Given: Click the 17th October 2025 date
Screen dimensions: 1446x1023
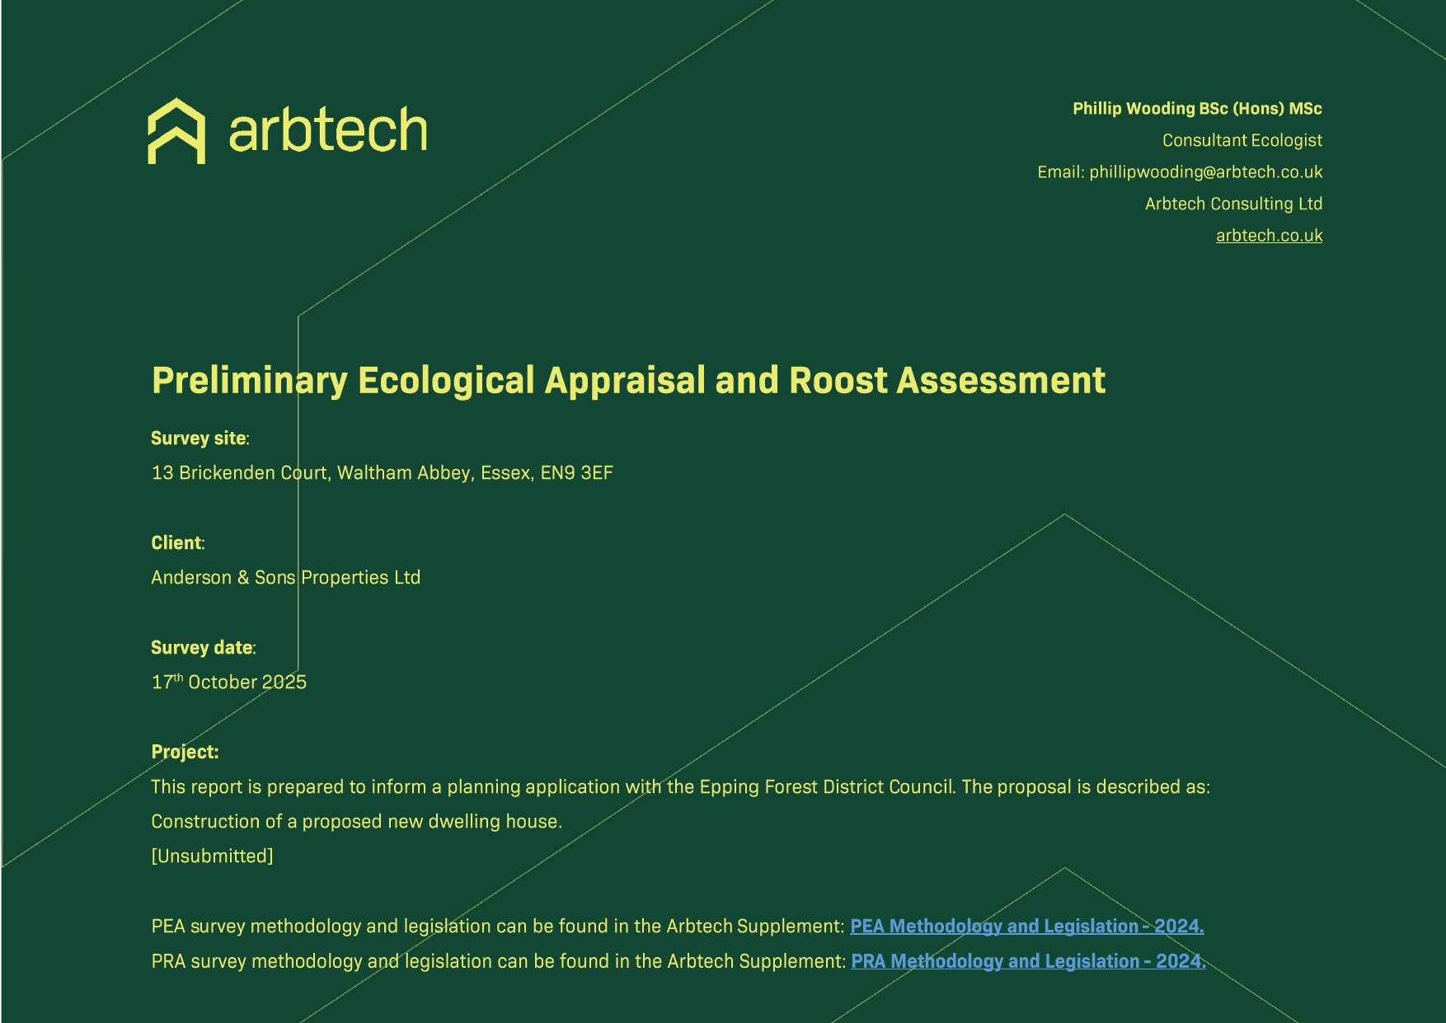Looking at the screenshot, I should [228, 683].
